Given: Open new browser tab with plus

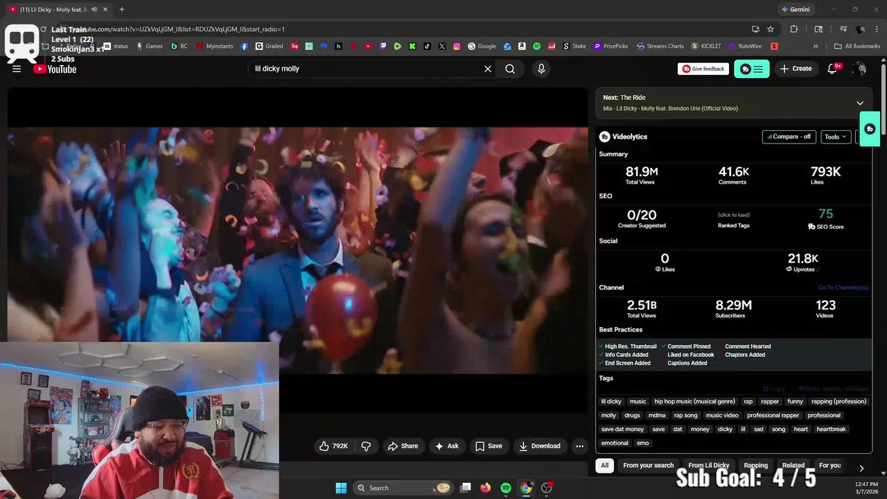Looking at the screenshot, I should click(x=122, y=9).
